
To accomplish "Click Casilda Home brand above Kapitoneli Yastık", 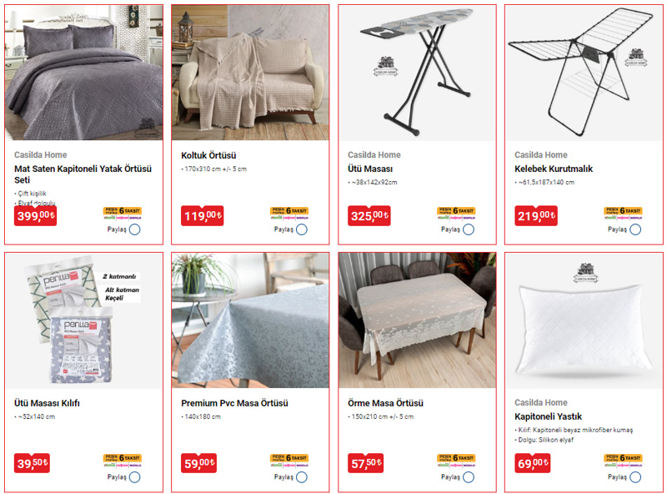I will click(x=540, y=402).
